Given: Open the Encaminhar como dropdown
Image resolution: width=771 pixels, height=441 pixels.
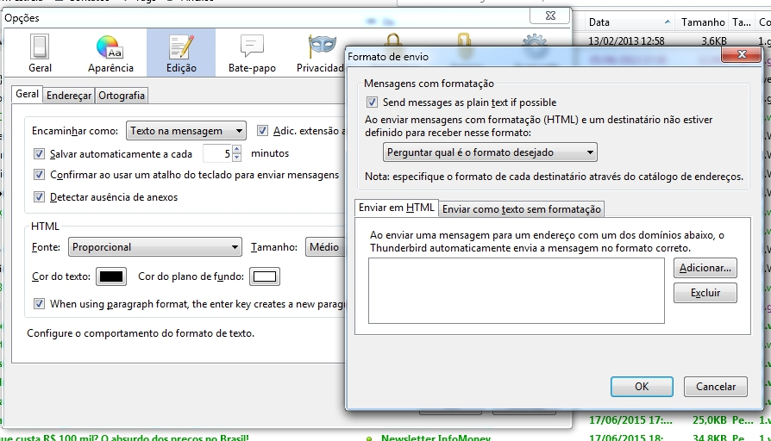Looking at the screenshot, I should click(x=186, y=131).
